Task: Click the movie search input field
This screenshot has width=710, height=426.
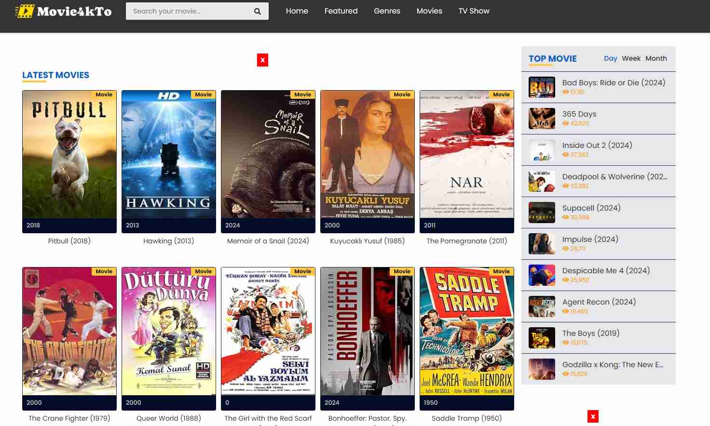Action: click(188, 11)
